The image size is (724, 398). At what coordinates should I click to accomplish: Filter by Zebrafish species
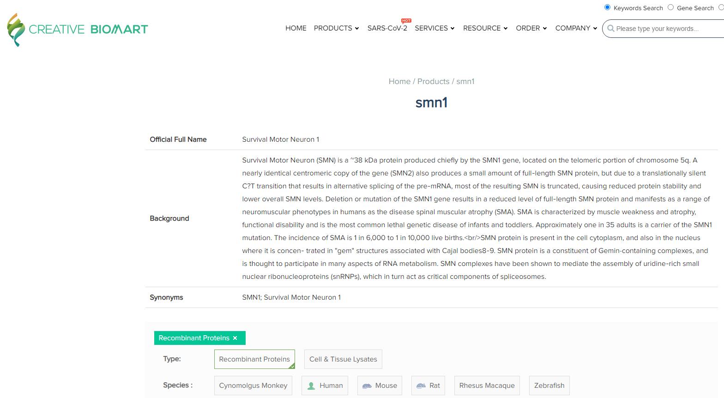point(549,386)
